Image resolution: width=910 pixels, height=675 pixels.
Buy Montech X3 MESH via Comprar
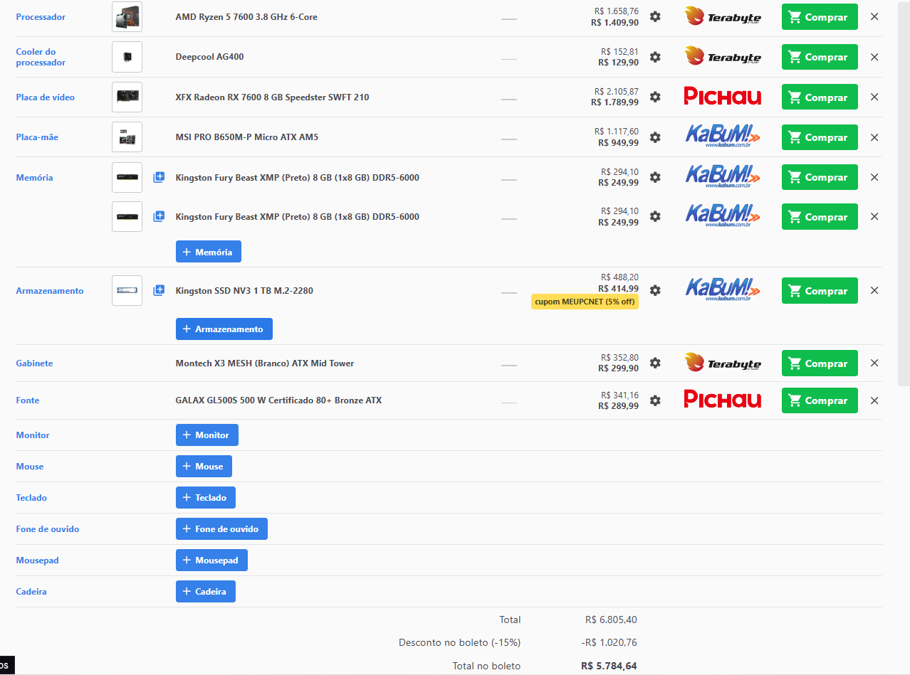click(820, 363)
